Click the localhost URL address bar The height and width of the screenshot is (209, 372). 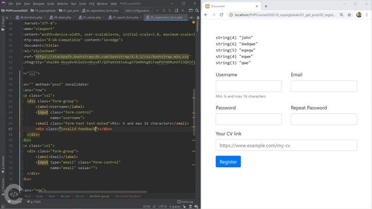click(x=285, y=15)
